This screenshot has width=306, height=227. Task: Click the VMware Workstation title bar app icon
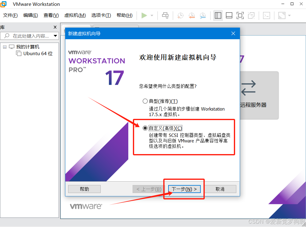pos(3,4)
